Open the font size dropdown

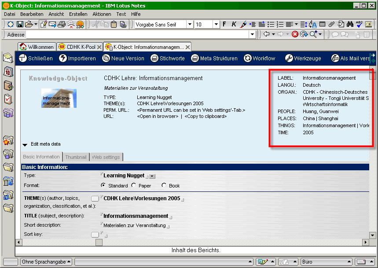coord(216,24)
